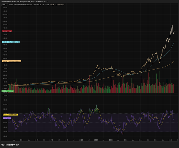Click the 440.00 price axis value
This screenshot has width=179, height=148.
coord(5,14)
